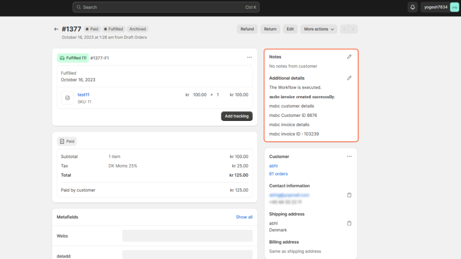The width and height of the screenshot is (461, 259).
Task: Click the Total amount kr 125.00
Action: tap(239, 175)
